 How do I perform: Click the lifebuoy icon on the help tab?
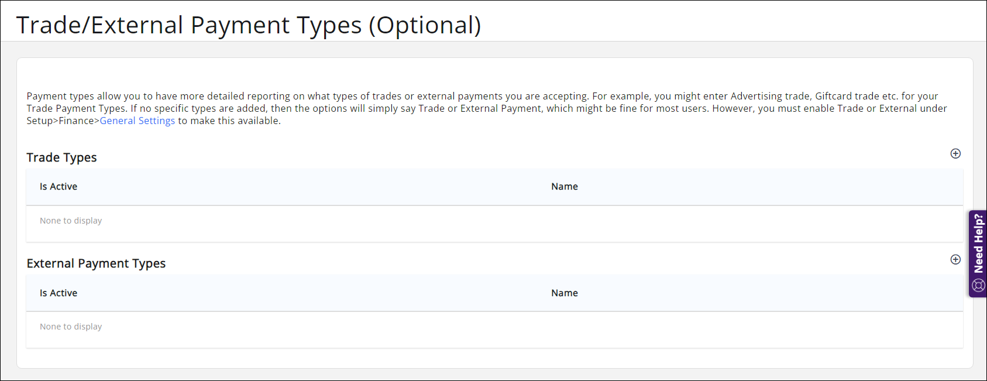(x=978, y=286)
